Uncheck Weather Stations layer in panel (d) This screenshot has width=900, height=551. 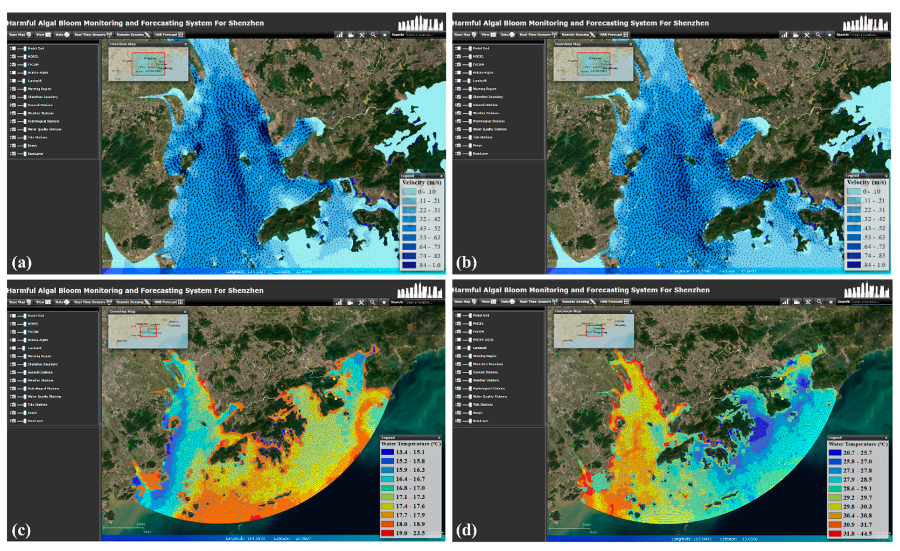pyautogui.click(x=459, y=380)
